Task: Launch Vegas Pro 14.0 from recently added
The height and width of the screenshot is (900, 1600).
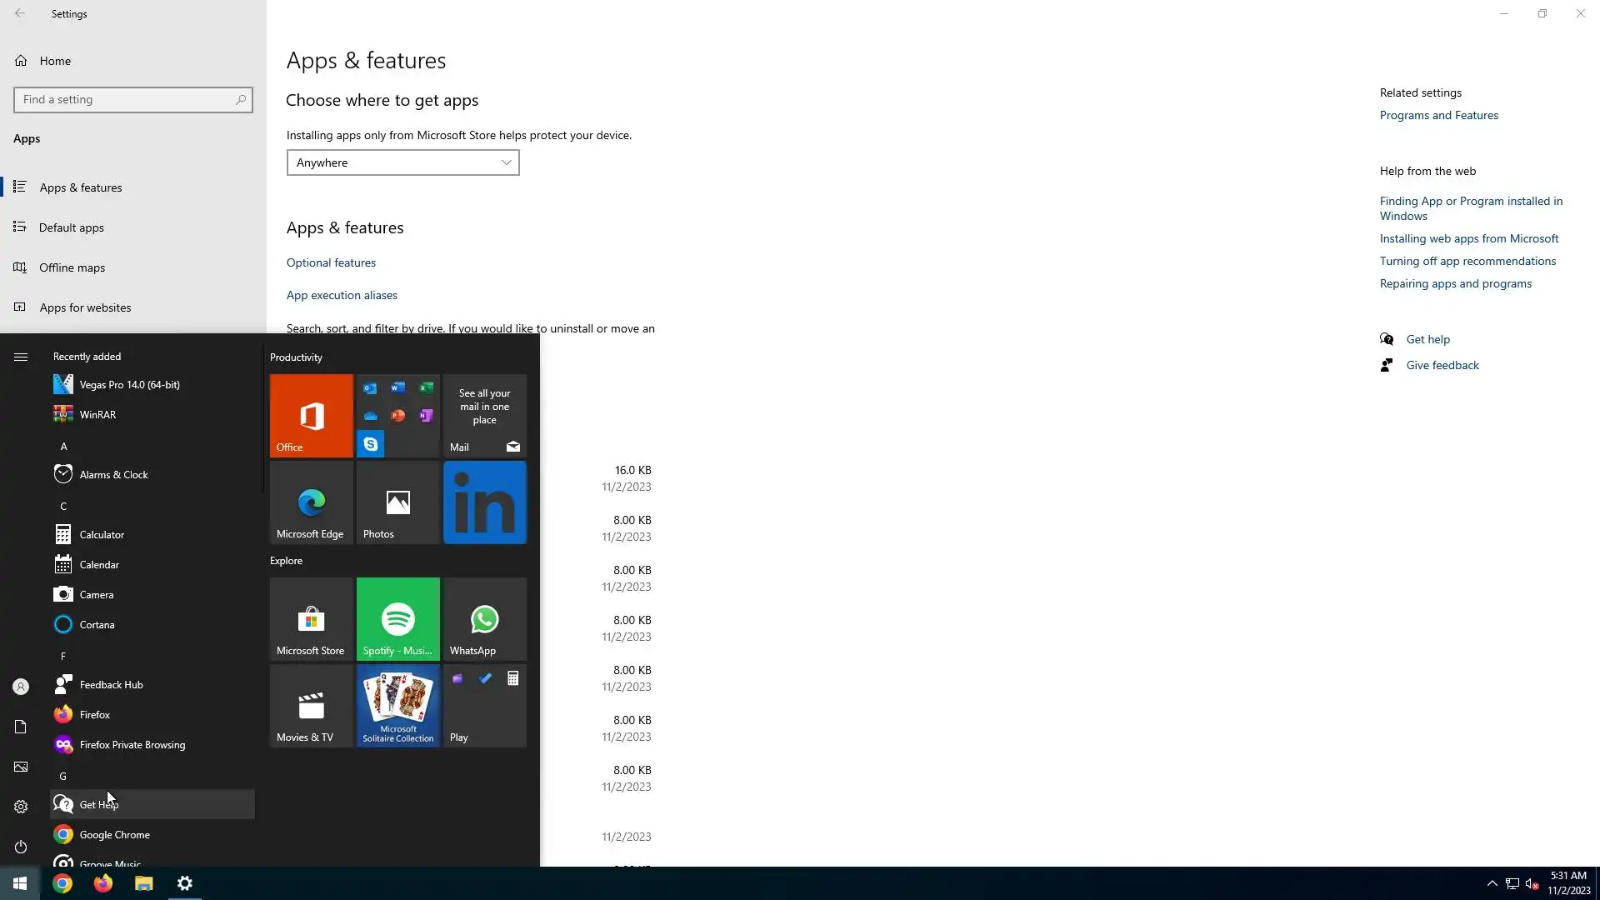Action: click(129, 384)
